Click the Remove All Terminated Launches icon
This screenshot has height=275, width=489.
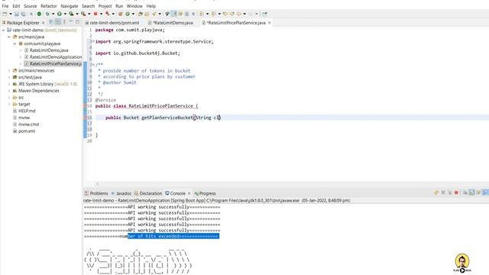[450, 192]
